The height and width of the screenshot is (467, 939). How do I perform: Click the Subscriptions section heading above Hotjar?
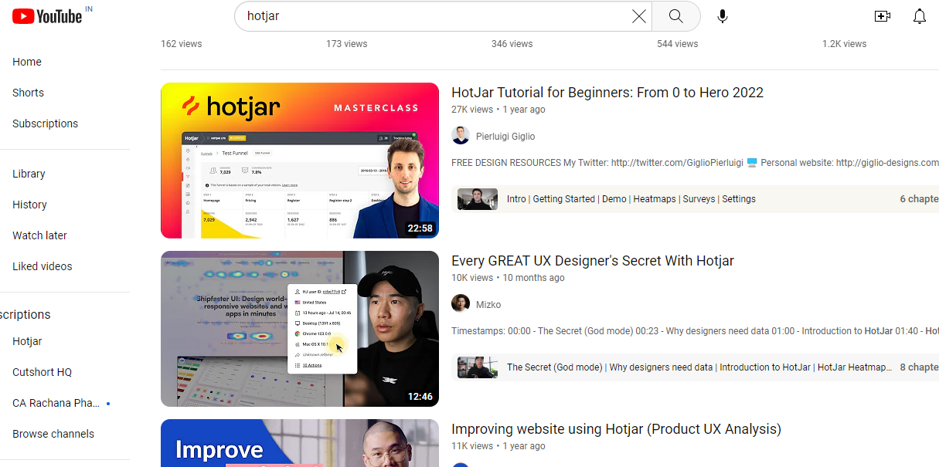26,315
